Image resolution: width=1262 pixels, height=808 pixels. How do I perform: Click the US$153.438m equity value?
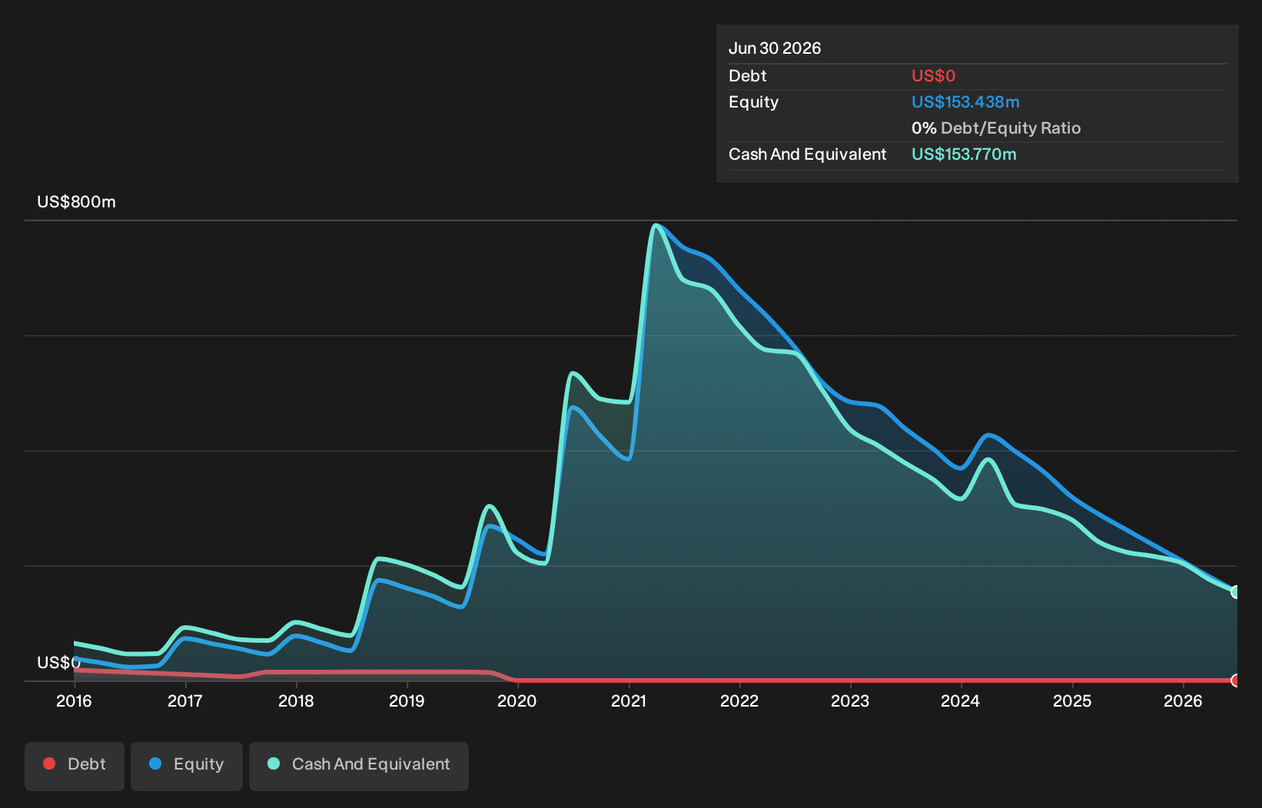pos(965,102)
